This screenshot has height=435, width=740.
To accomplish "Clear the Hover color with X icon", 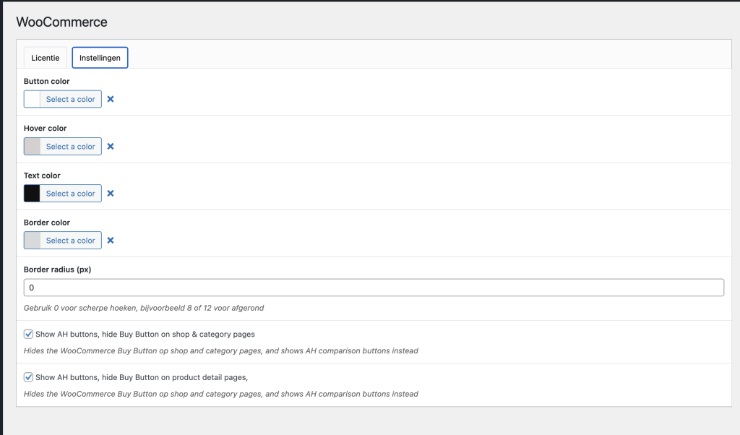I will (111, 146).
